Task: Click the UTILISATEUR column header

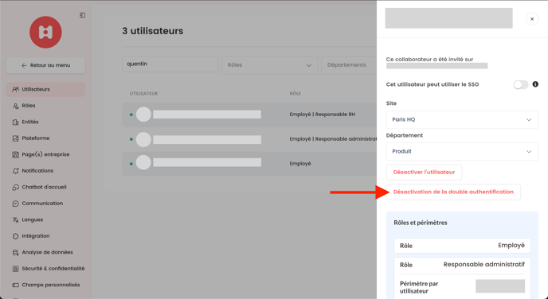Action: tap(143, 94)
